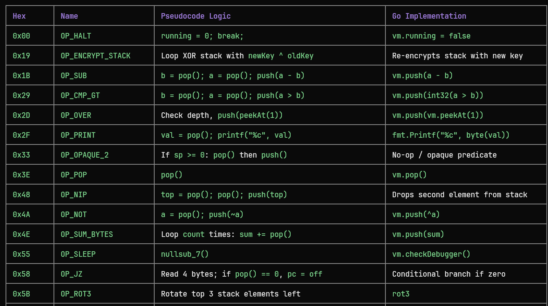This screenshot has width=548, height=306.
Task: Click the Pseudocode Logic column header
Action: (x=270, y=16)
